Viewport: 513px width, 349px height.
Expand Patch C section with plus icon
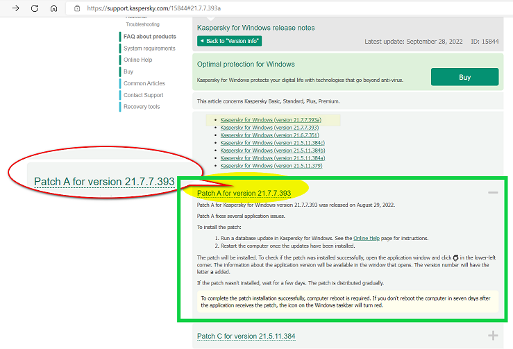click(x=493, y=336)
